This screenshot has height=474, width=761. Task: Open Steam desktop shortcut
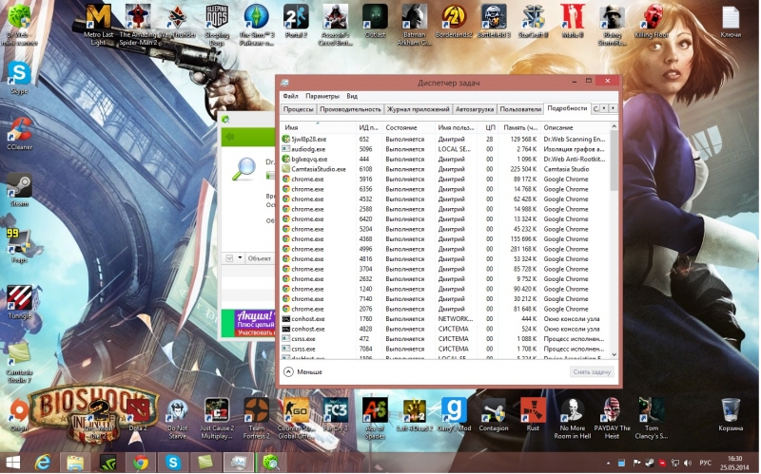[x=19, y=190]
